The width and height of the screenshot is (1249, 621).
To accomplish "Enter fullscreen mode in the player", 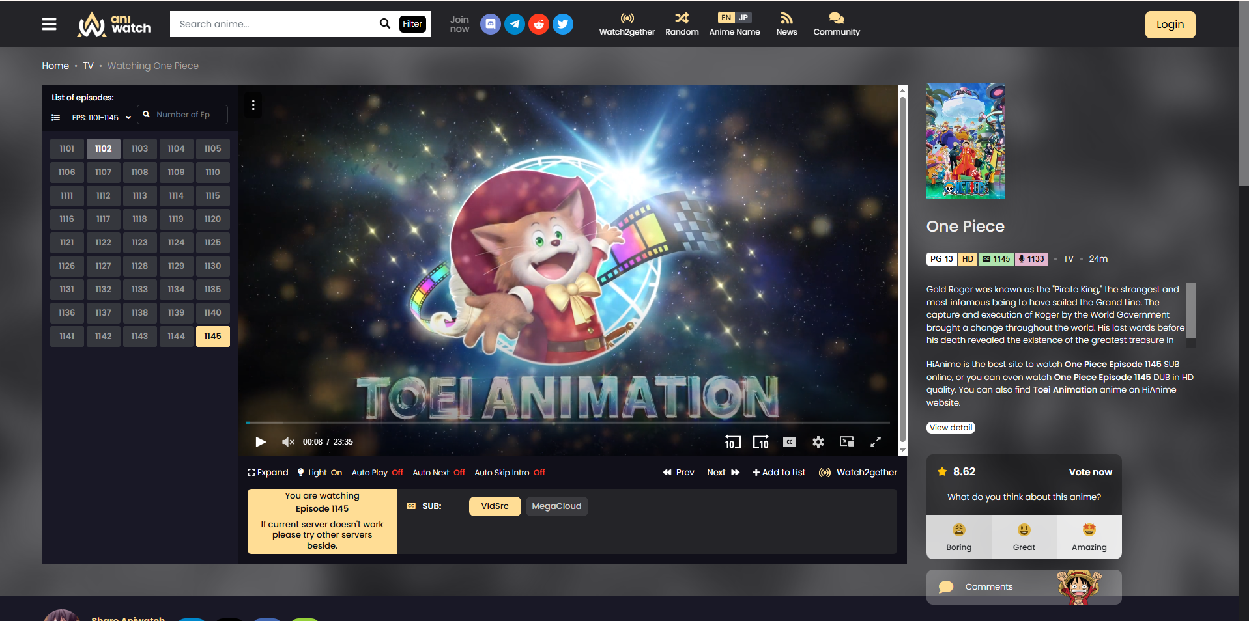I will pos(875,442).
